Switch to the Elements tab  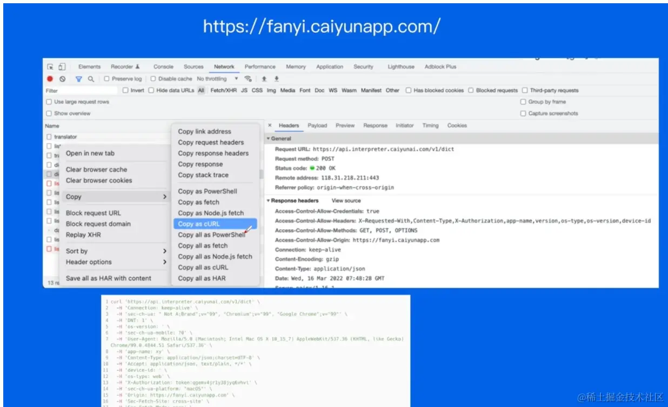89,67
